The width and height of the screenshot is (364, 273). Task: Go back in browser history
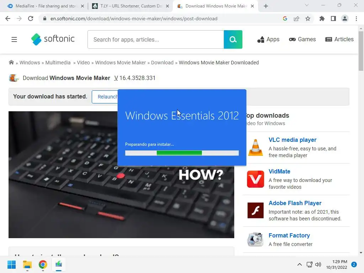point(8,18)
